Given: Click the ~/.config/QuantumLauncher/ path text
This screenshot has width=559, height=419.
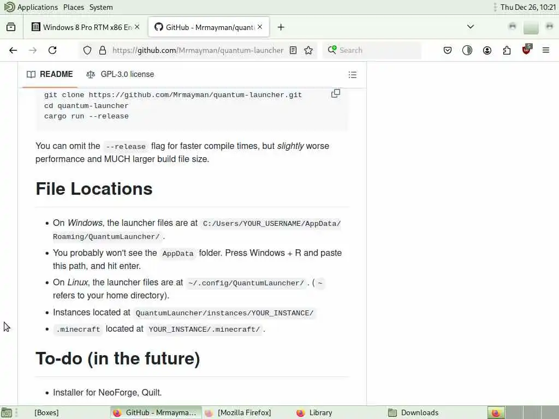Looking at the screenshot, I should (246, 283).
